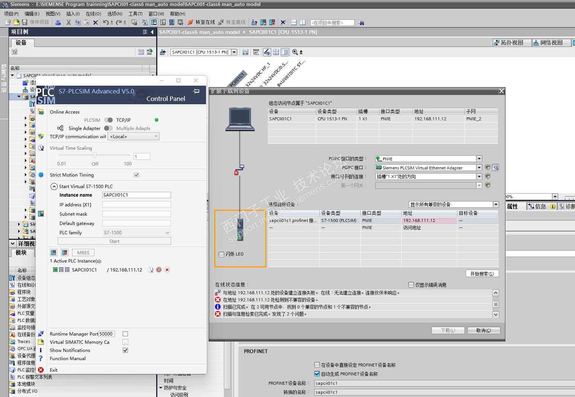The image size is (575, 397).
Task: Open PG/PC接口 Virtual Ethernet Adapter dropdown
Action: [479, 168]
